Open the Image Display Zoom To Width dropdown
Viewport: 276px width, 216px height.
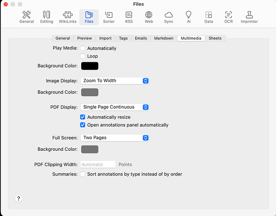[x=114, y=81]
